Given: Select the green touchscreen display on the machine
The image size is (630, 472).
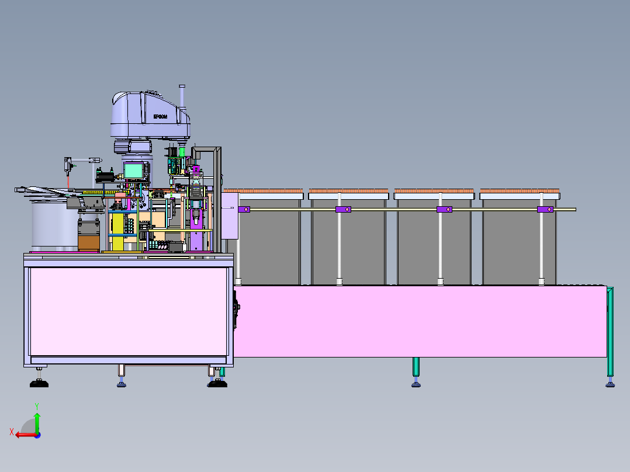Looking at the screenshot, I should coord(133,171).
